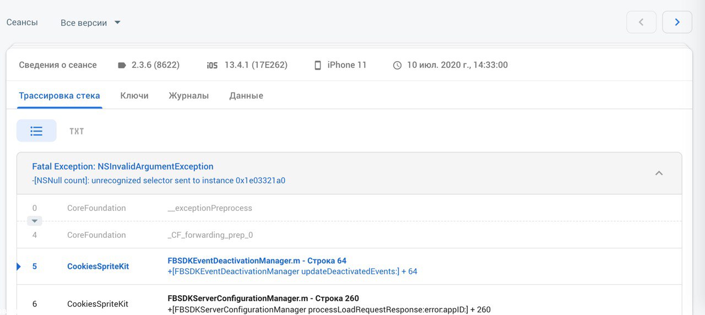Click the iOS icon beside 13.4.1
Viewport: 705px width, 315px height.
coord(212,65)
